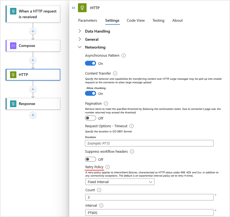Collapse the settings pane with double-arrow icon
The width and height of the screenshot is (230, 217).
coord(73,8)
